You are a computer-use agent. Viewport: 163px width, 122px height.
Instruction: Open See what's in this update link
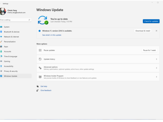pyautogui.click(x=52, y=35)
